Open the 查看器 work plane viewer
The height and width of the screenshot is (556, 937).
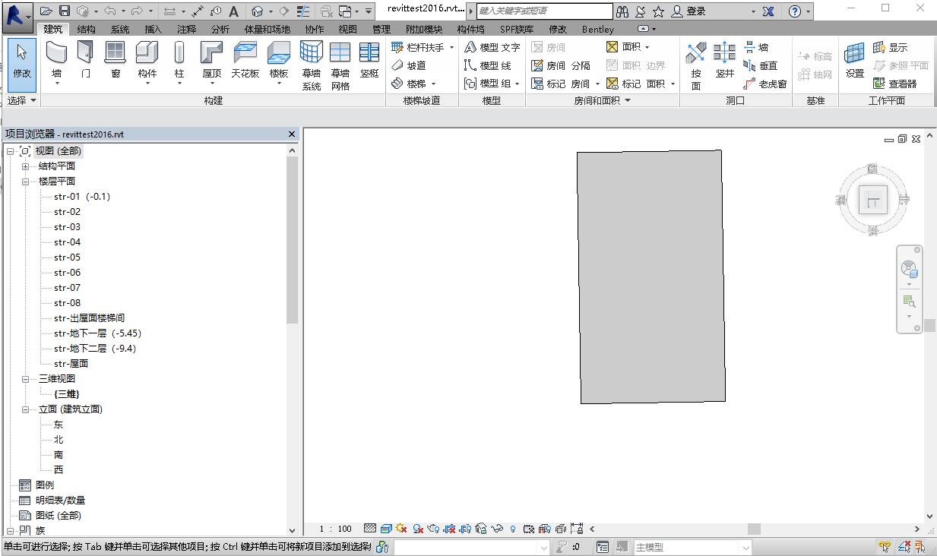[895, 84]
